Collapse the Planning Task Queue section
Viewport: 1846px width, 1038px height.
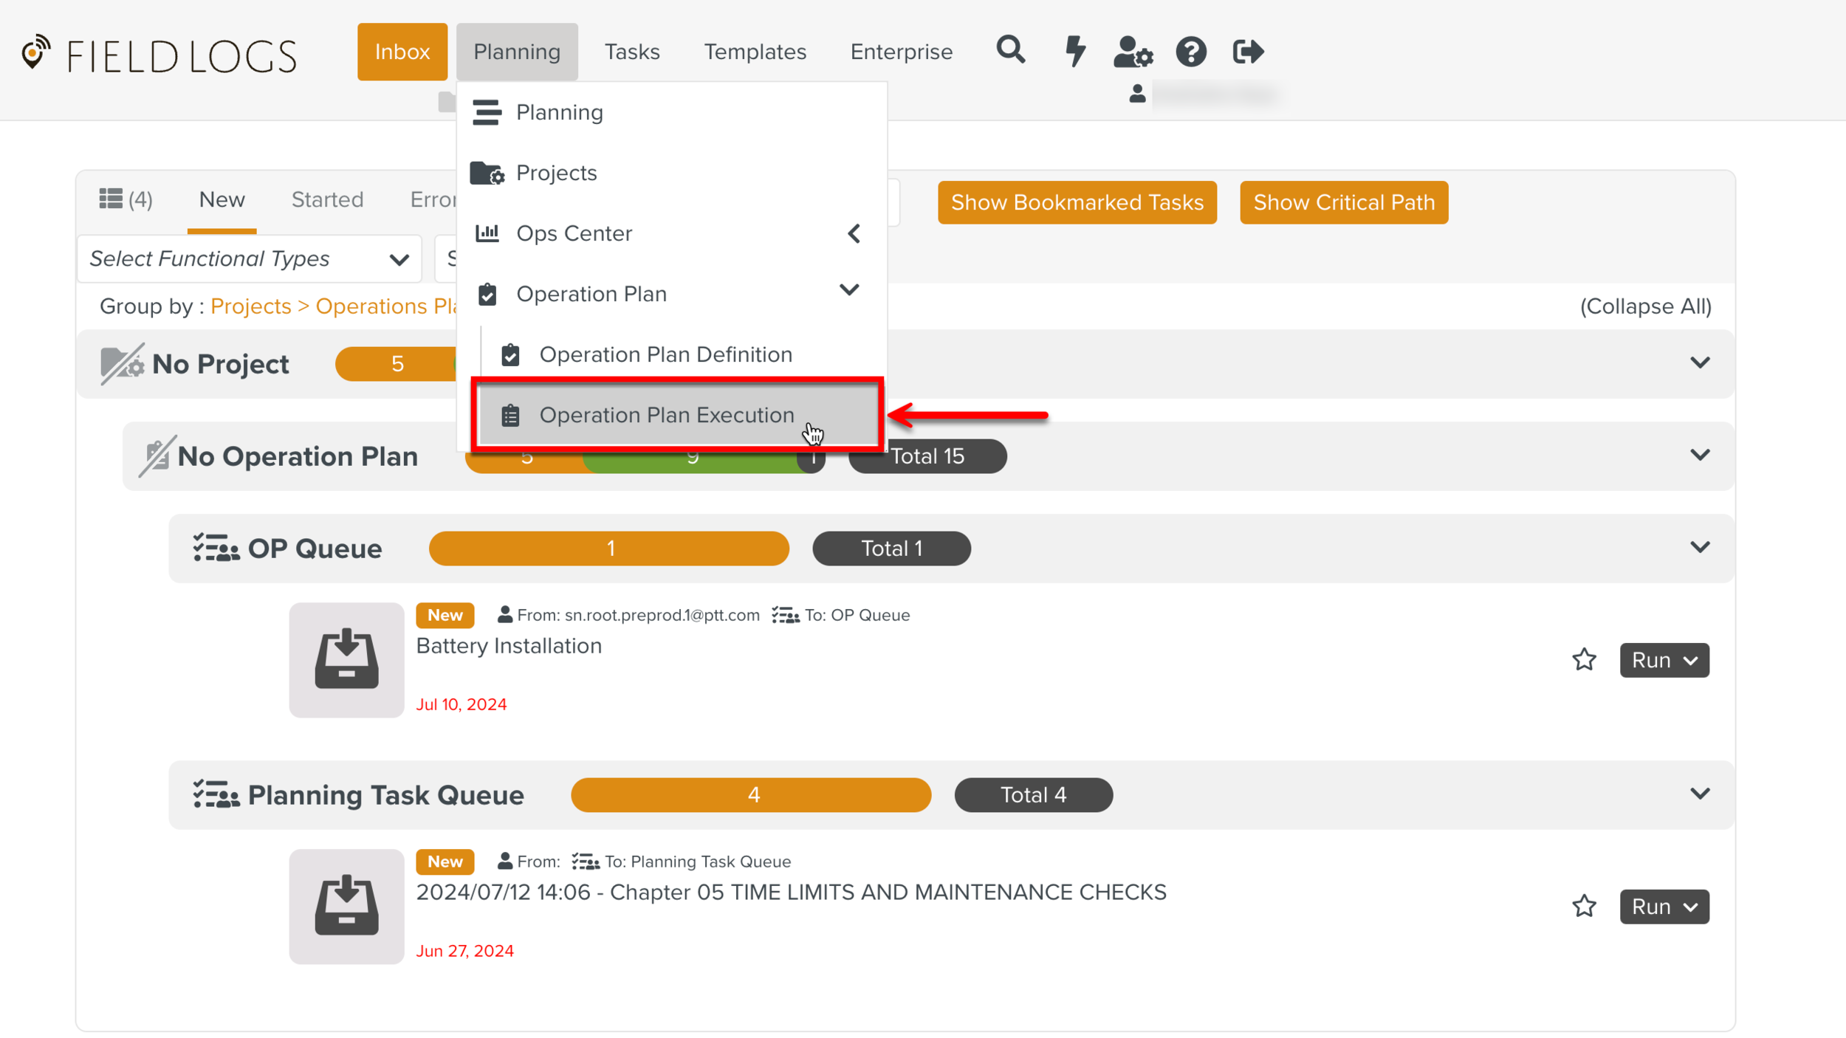point(1700,794)
